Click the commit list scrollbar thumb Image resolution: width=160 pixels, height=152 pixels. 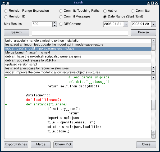click(153, 47)
